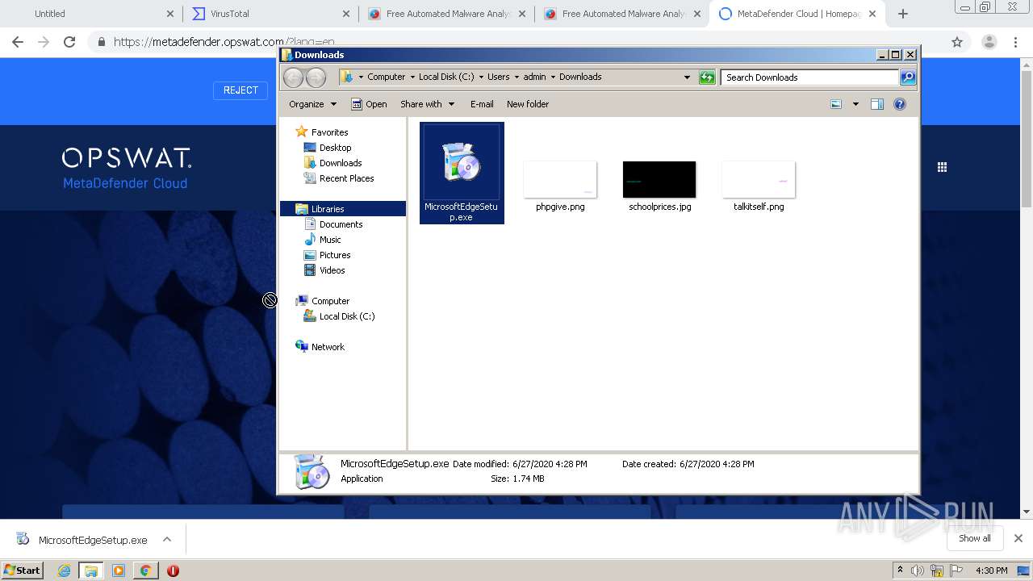Expand the view options dropdown arrow
Screen dimensions: 1033x581
tap(855, 104)
